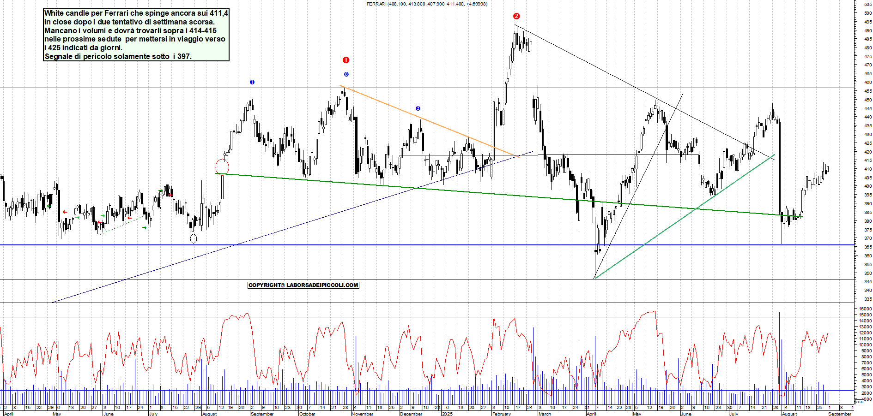Click the 'May' label after April on the time axis
The image size is (873, 416).
coord(57,414)
